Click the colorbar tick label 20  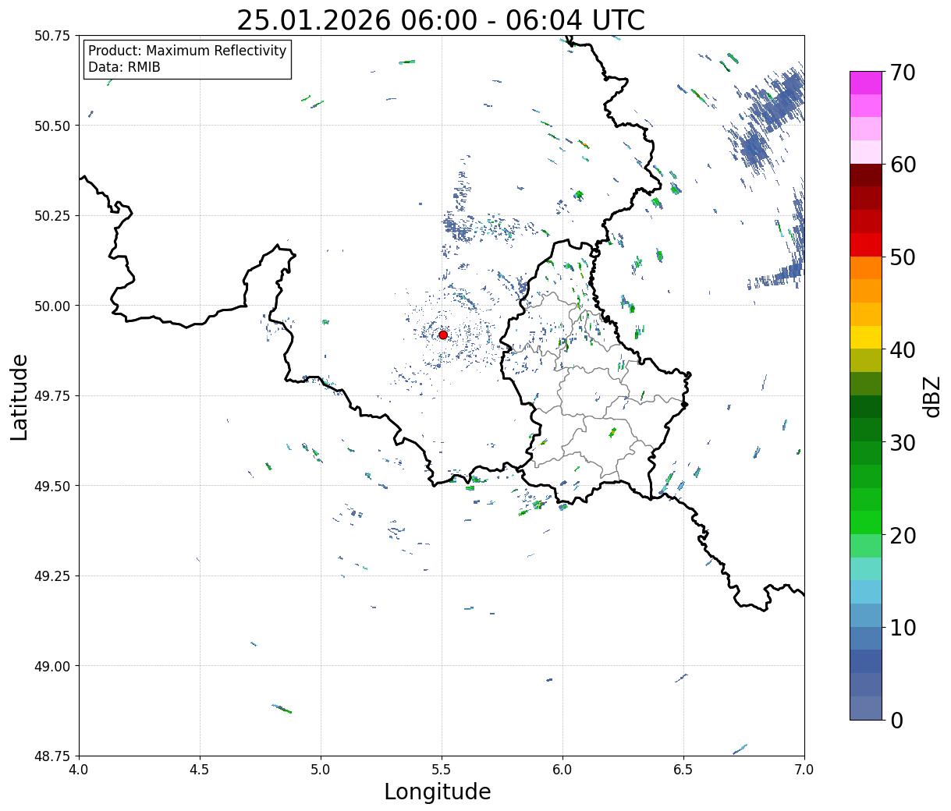tap(903, 536)
